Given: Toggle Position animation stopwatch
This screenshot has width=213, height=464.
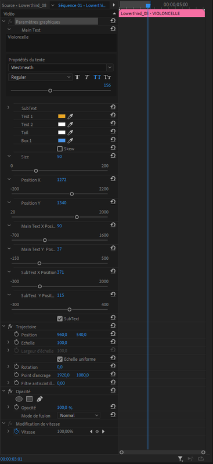Looking at the screenshot, I should tap(17, 335).
